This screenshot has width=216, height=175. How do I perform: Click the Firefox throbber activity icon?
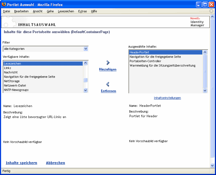211,11
